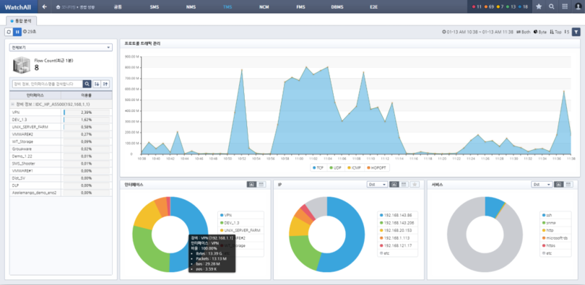Open the Dst dropdown in the IP panel
The image size is (585, 285).
pyautogui.click(x=377, y=185)
